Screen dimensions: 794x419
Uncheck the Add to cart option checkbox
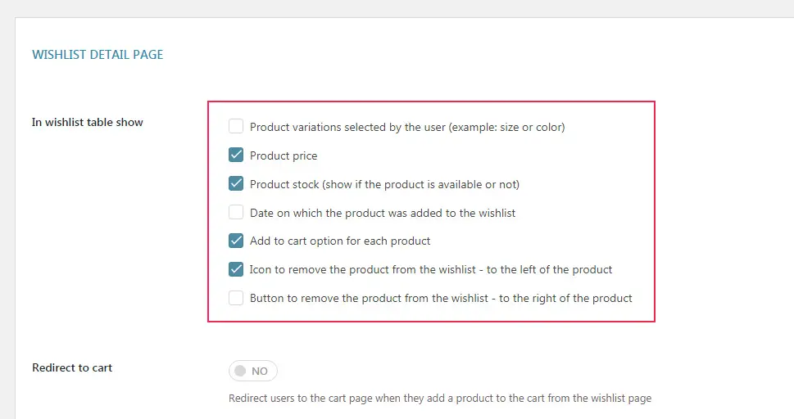pyautogui.click(x=236, y=241)
